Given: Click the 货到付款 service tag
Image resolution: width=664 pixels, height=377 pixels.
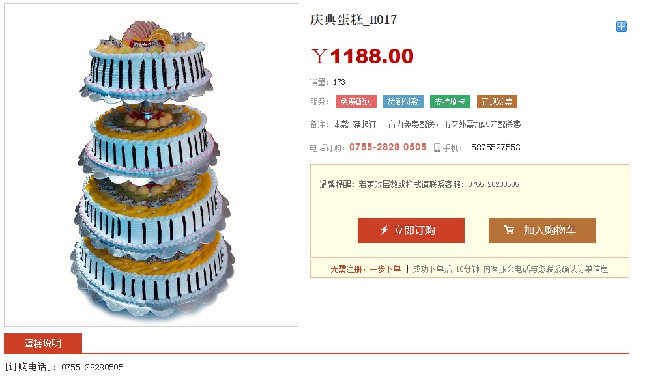Looking at the screenshot, I should (x=403, y=102).
